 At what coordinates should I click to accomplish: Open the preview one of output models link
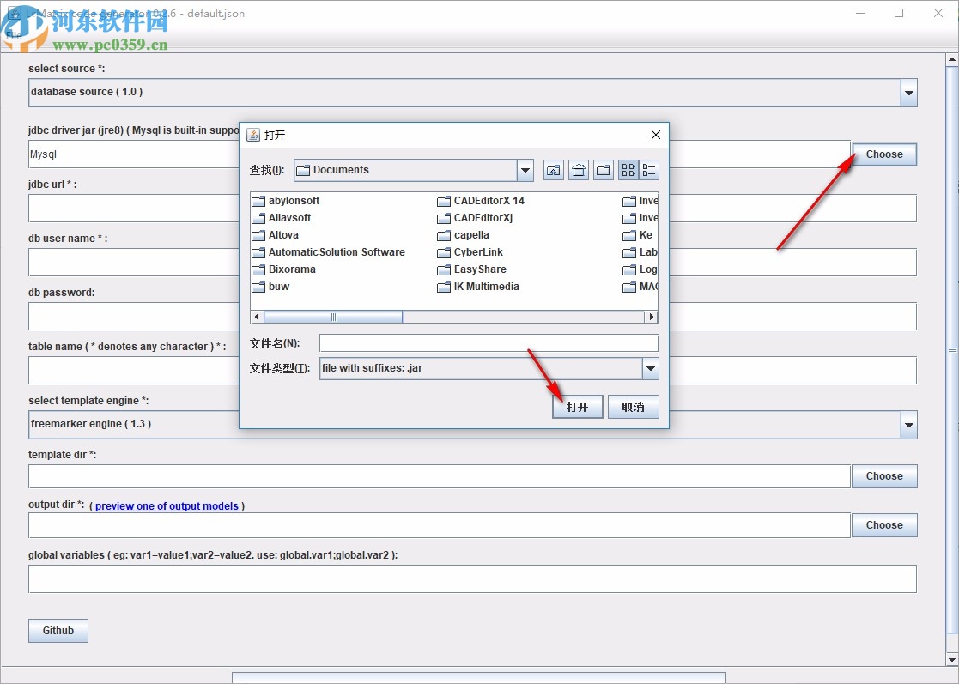pyautogui.click(x=167, y=506)
